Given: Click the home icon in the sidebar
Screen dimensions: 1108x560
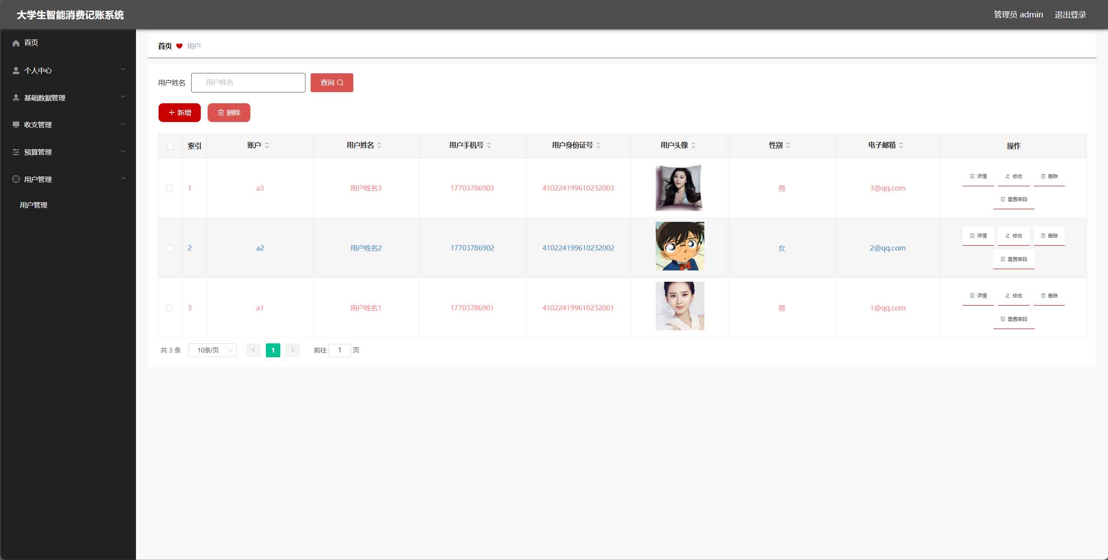Looking at the screenshot, I should point(16,43).
